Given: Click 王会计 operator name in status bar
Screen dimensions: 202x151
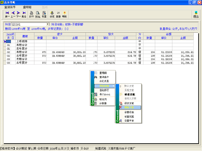Looking at the screenshot, I should [85, 149].
